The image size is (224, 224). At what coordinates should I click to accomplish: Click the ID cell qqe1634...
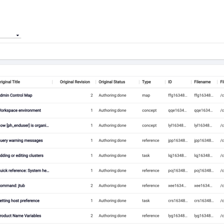click(177, 110)
